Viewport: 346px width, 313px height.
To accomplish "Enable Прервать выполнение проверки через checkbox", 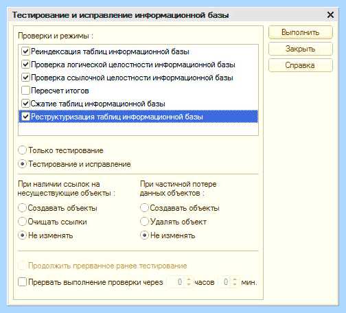I will click(x=22, y=282).
